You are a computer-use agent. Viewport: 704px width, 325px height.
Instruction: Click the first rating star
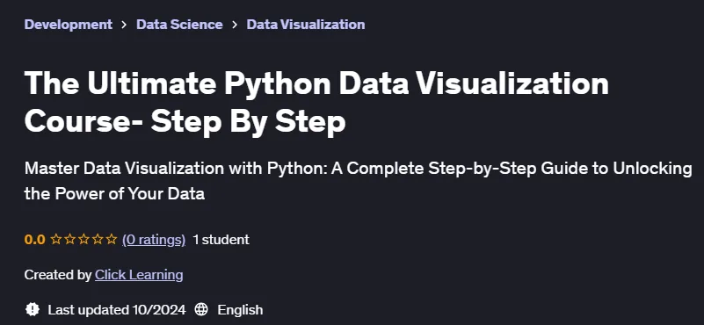[x=55, y=239]
